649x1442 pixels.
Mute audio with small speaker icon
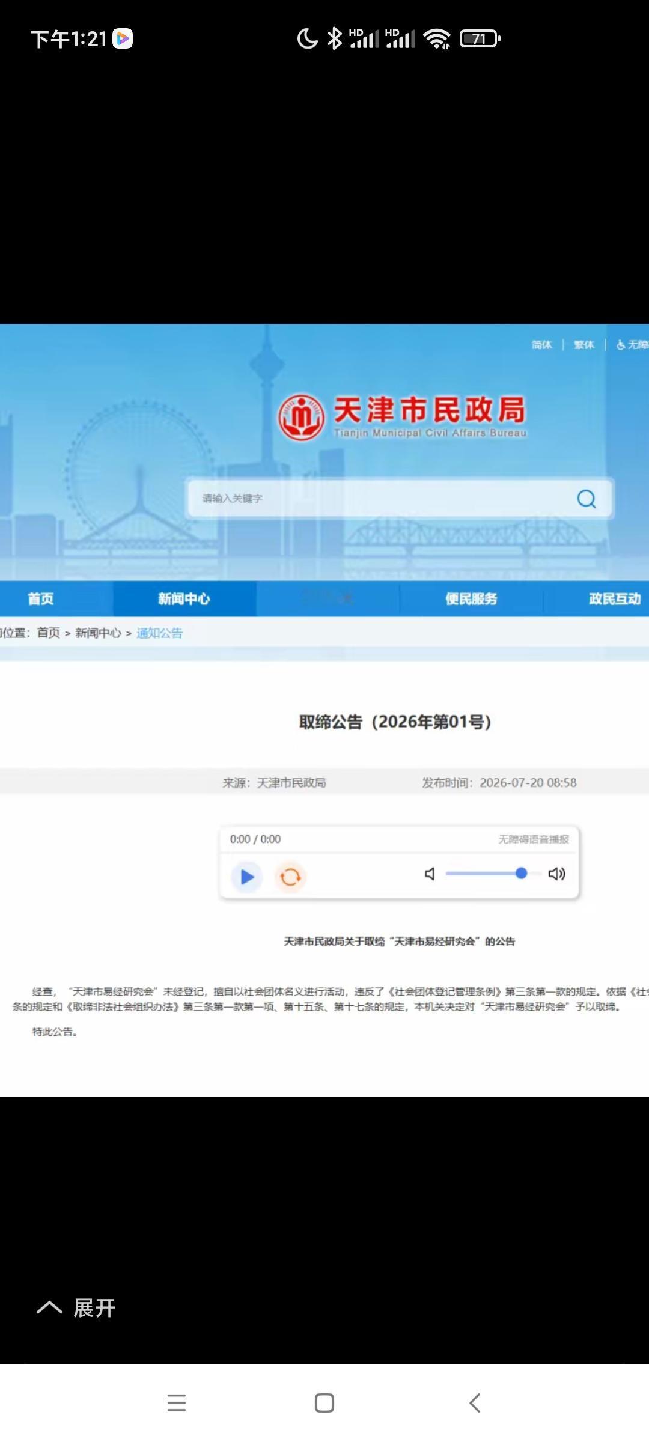[430, 874]
